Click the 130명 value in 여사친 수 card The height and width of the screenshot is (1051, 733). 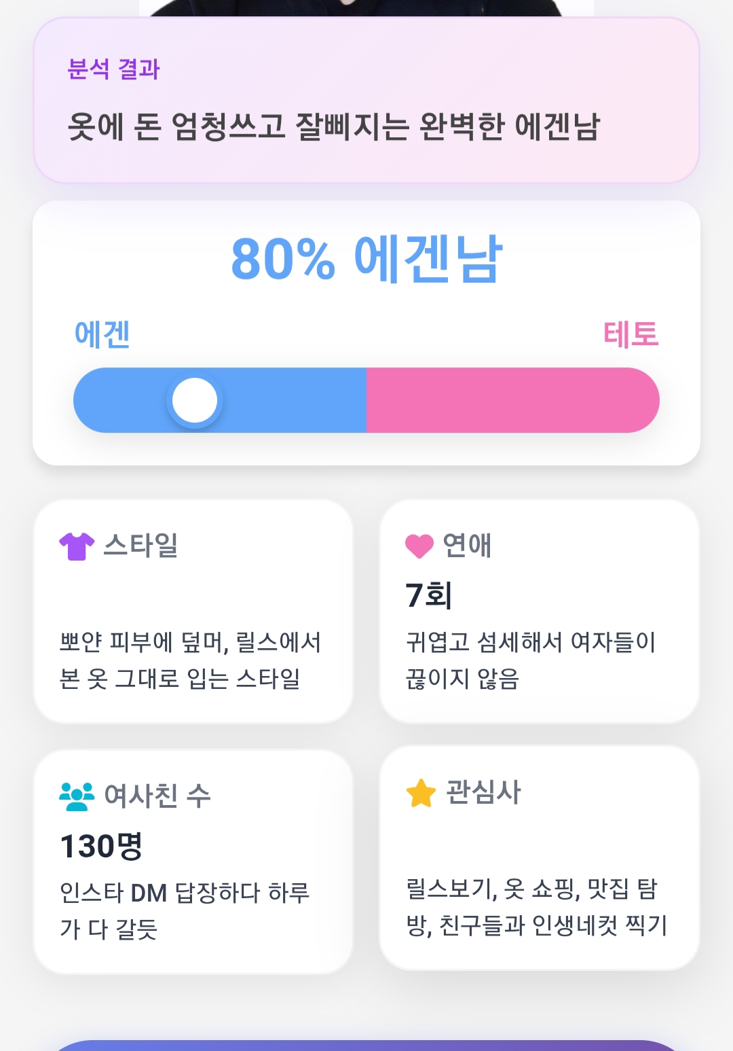pyautogui.click(x=101, y=846)
